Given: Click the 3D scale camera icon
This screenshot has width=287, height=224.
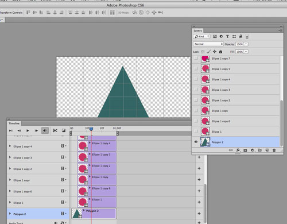Looking at the screenshot, I should [x=161, y=13].
